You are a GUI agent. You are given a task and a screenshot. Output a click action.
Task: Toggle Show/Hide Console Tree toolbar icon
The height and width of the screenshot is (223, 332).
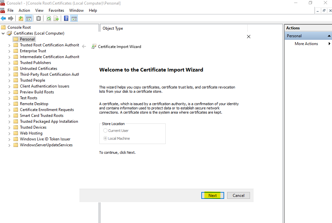(x=28, y=18)
